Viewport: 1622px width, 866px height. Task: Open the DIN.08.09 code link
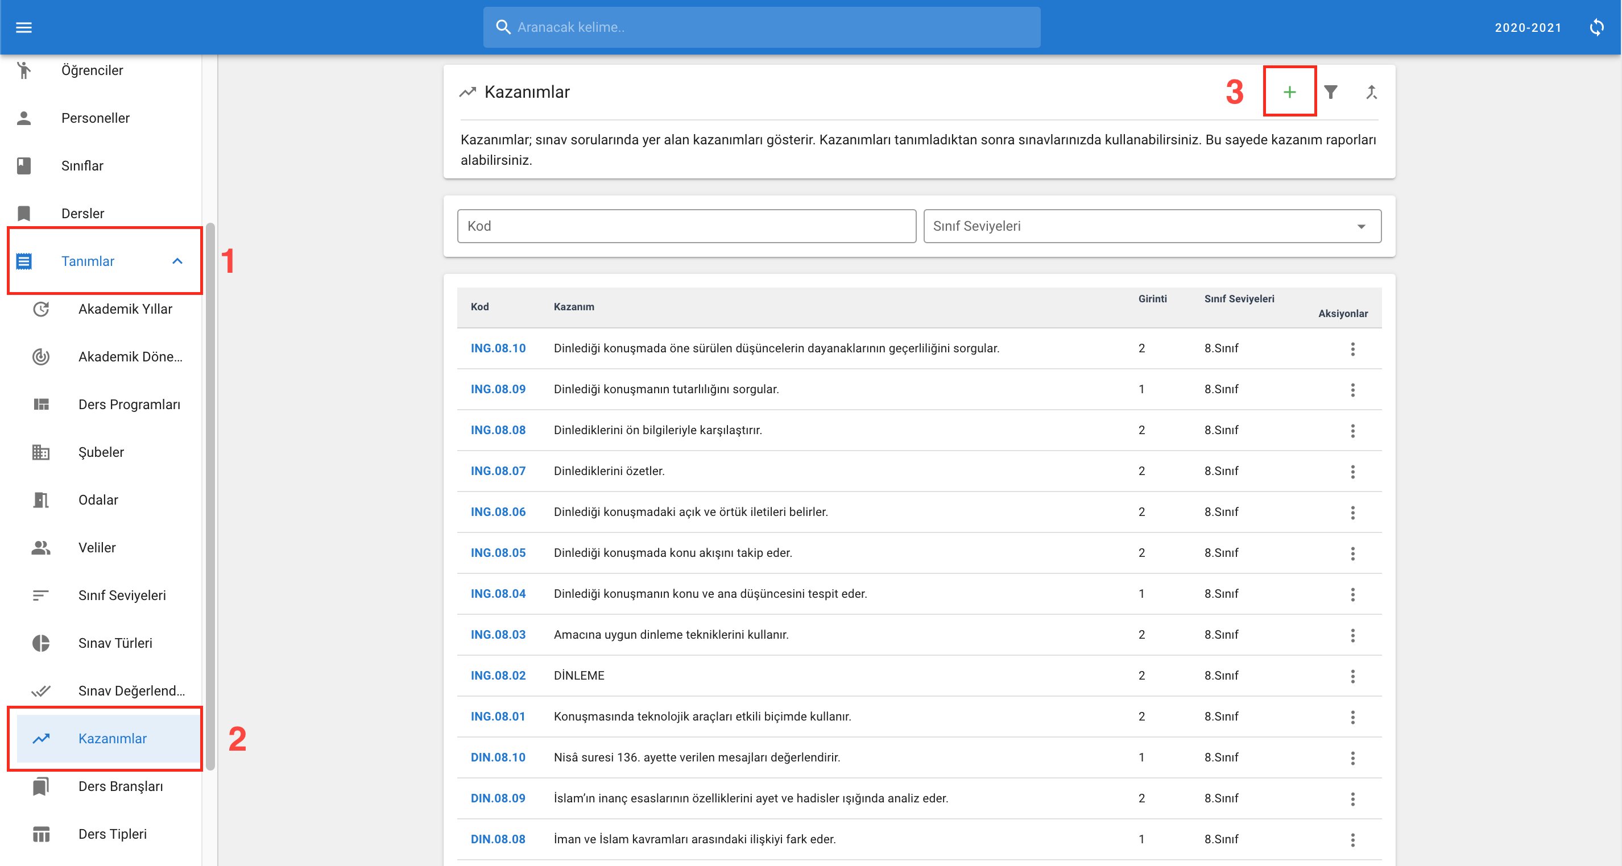click(498, 798)
